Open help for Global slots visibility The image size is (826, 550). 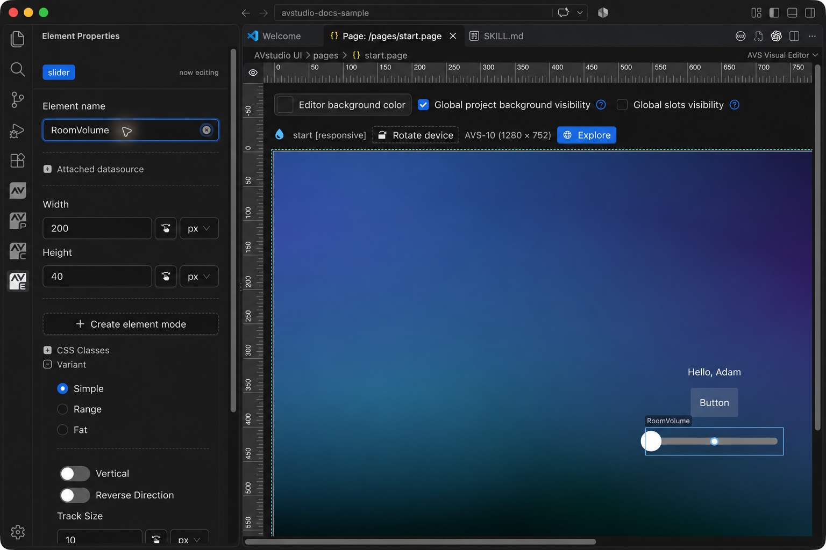point(735,105)
